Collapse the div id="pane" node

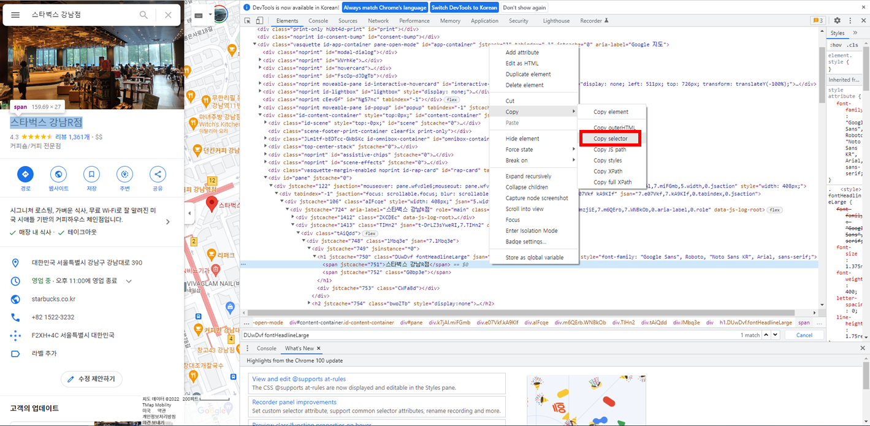265,178
